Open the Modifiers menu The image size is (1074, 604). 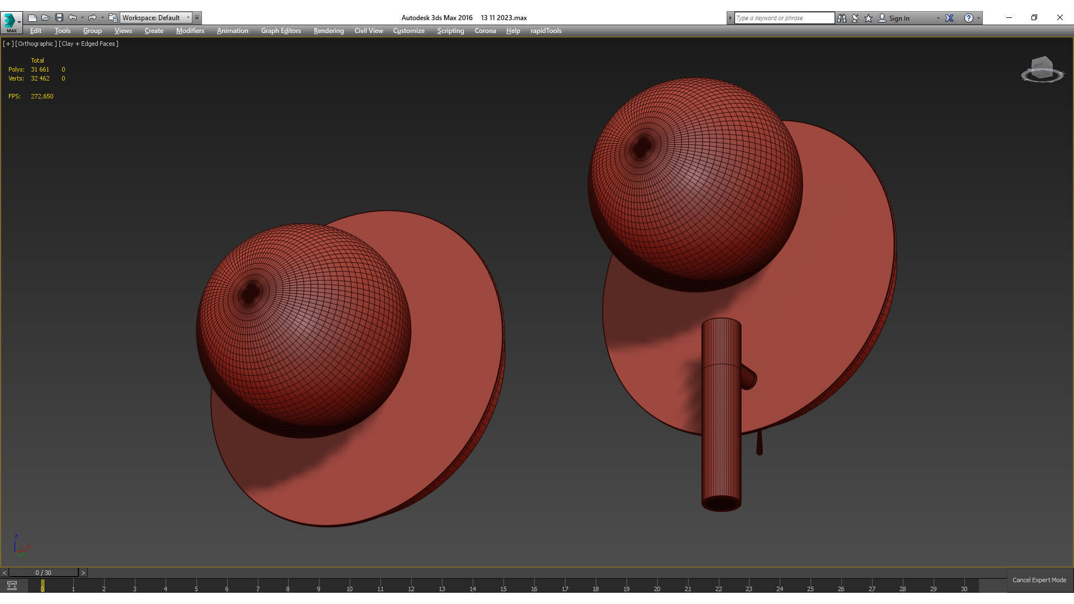coord(190,31)
